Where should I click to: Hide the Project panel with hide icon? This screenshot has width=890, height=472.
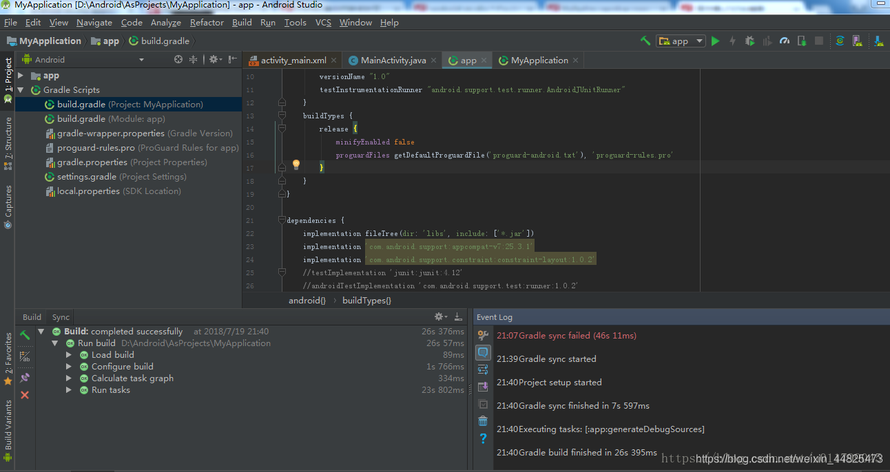tap(233, 60)
